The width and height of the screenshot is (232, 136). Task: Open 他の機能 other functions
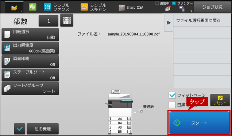pyautogui.click(x=43, y=129)
